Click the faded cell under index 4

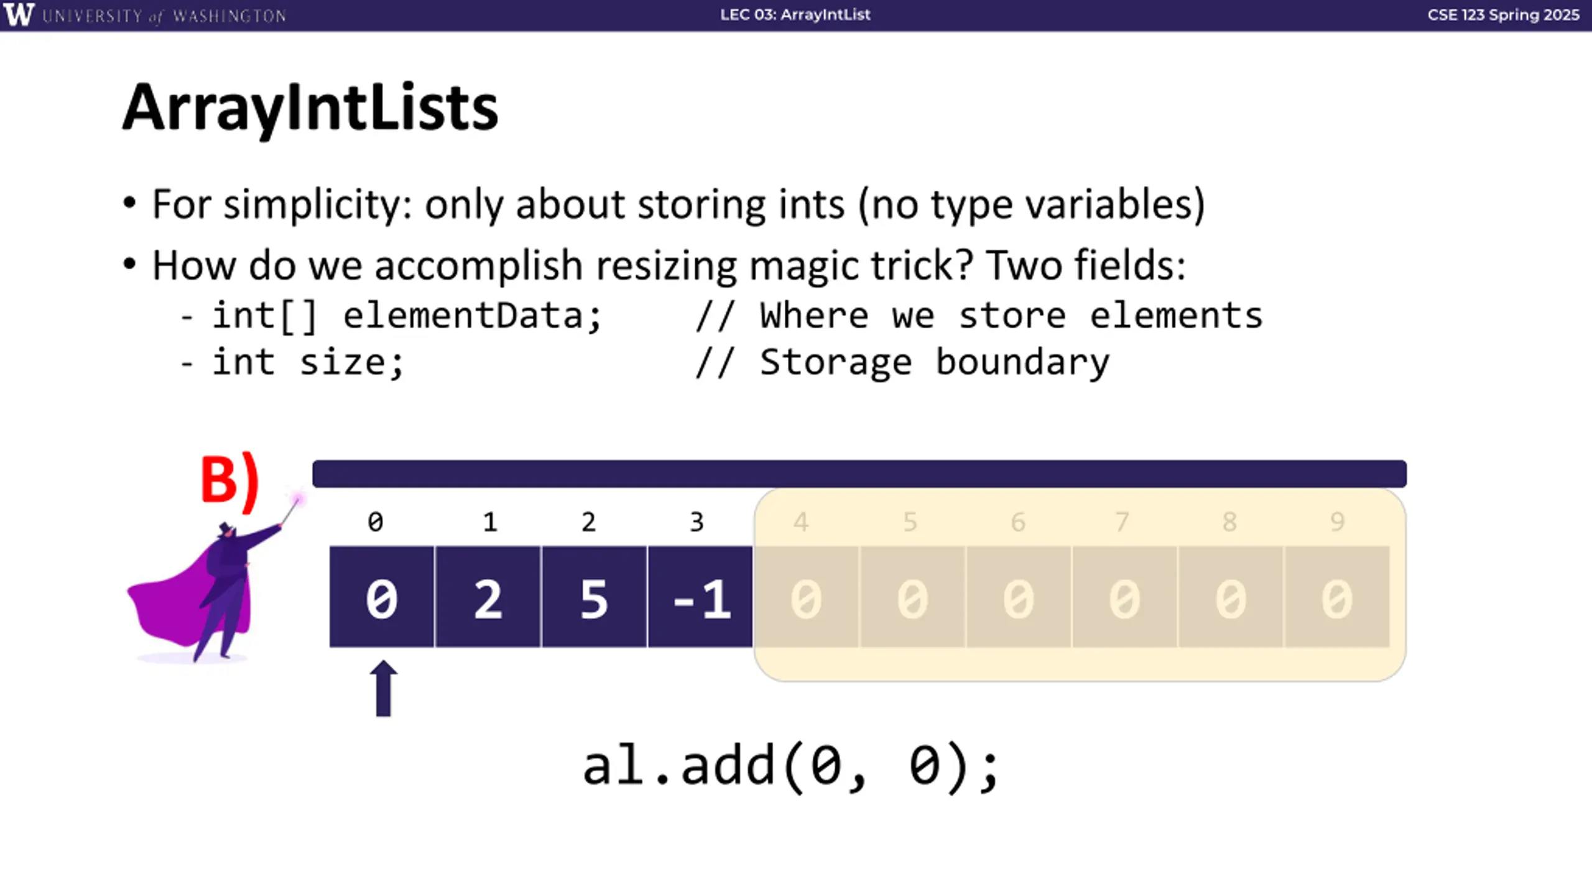(x=807, y=597)
